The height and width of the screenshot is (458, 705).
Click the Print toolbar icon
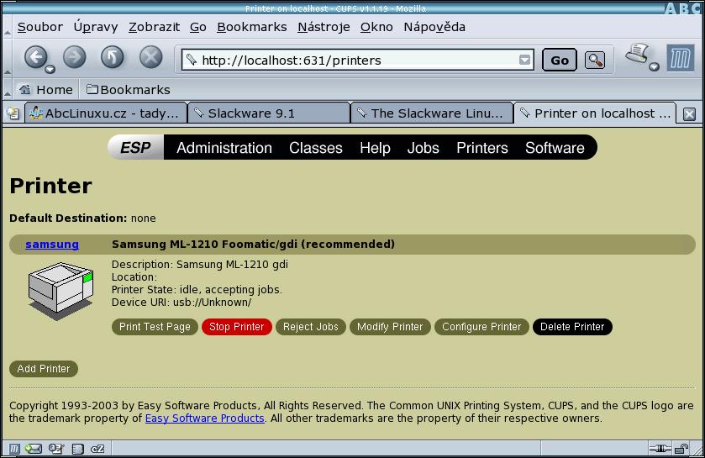point(637,54)
